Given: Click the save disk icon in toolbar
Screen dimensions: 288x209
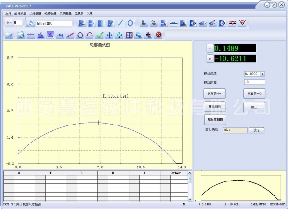Looking at the screenshot, I should tap(21, 35).
